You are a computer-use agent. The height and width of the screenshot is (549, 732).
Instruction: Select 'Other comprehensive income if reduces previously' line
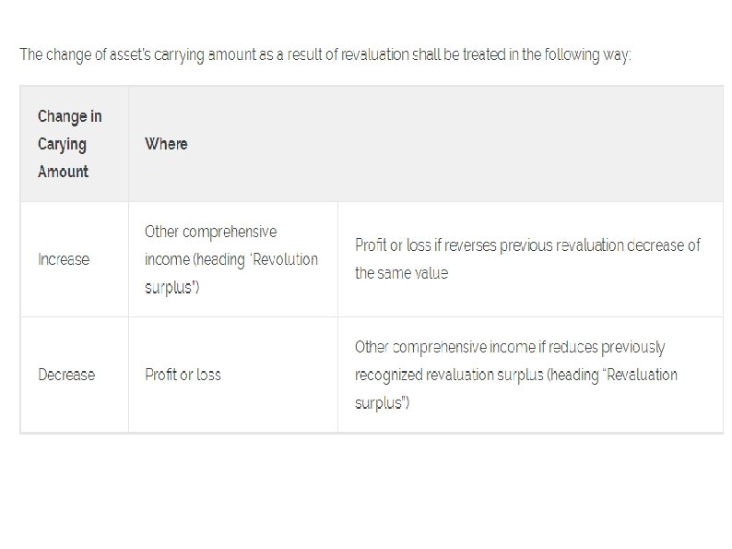[510, 347]
